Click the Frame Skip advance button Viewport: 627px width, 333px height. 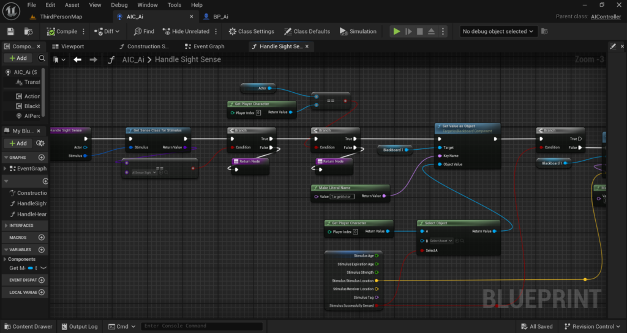pos(408,32)
